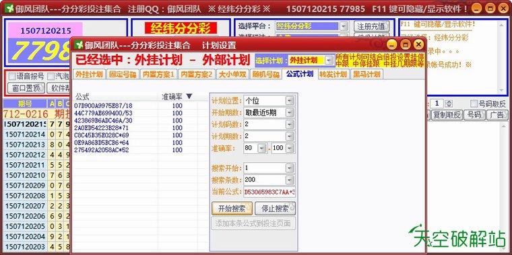This screenshot has height=255, width=512.
Task: Toggle the 号码取反 checkbox
Action: point(474,104)
